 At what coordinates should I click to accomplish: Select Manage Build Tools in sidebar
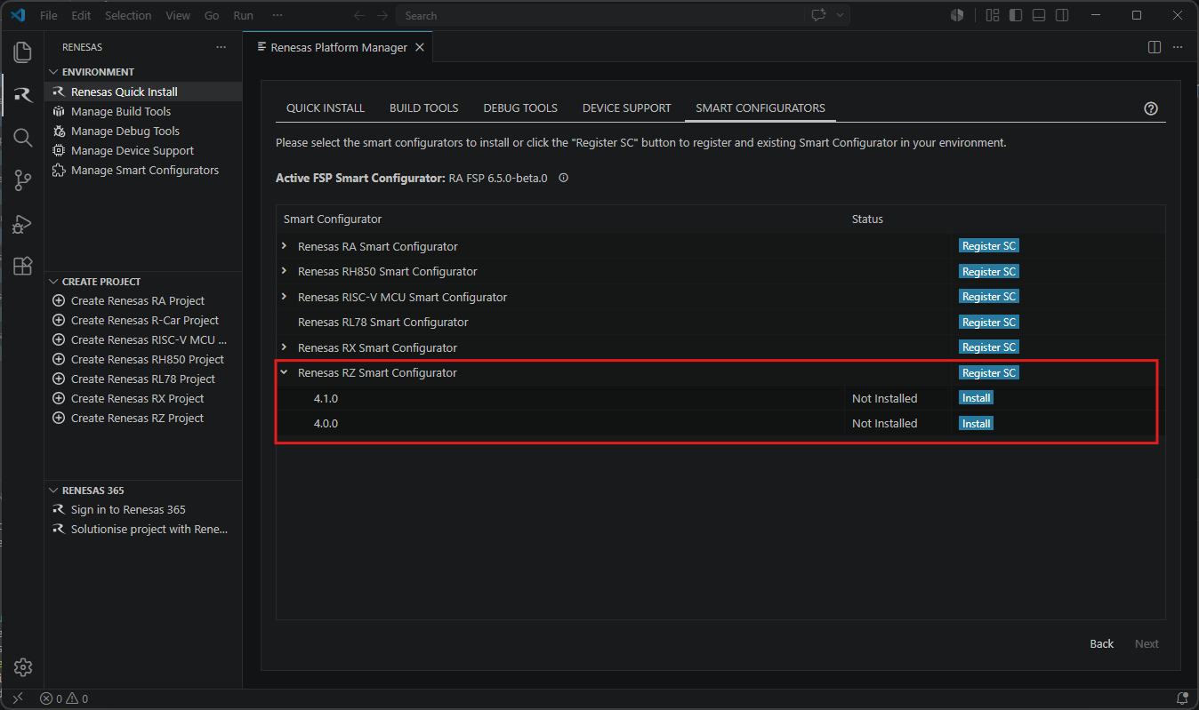(x=143, y=111)
